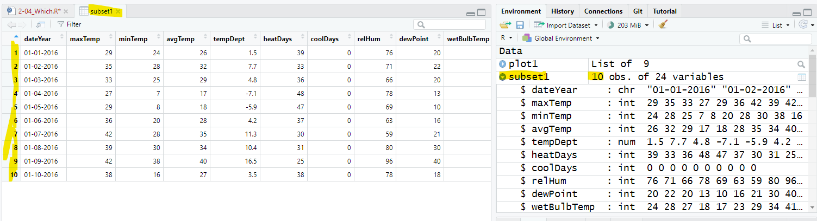Open subset1 in data viewer grid icon
Viewport: 817px width, 221px height.
(801, 77)
